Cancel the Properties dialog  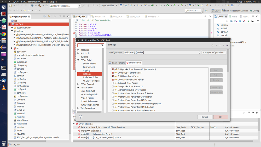(205, 117)
